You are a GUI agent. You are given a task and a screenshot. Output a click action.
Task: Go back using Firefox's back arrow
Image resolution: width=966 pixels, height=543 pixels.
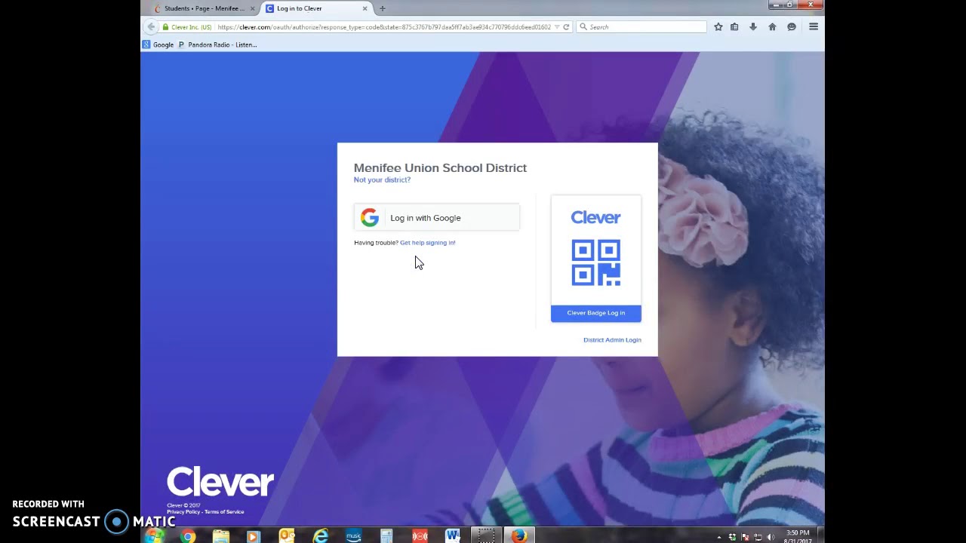[x=151, y=27]
